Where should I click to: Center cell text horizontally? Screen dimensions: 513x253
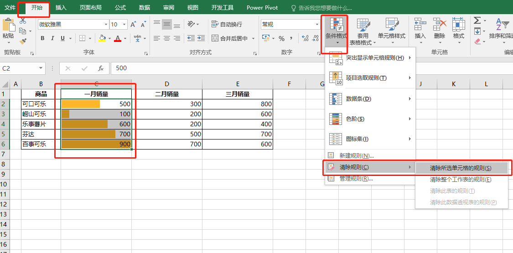point(167,38)
